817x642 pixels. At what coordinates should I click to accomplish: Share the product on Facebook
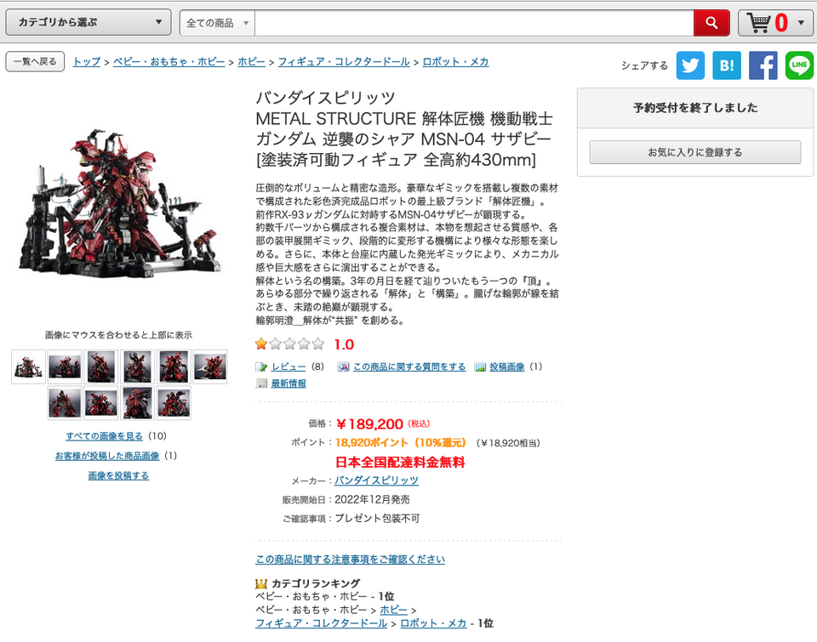click(x=763, y=65)
